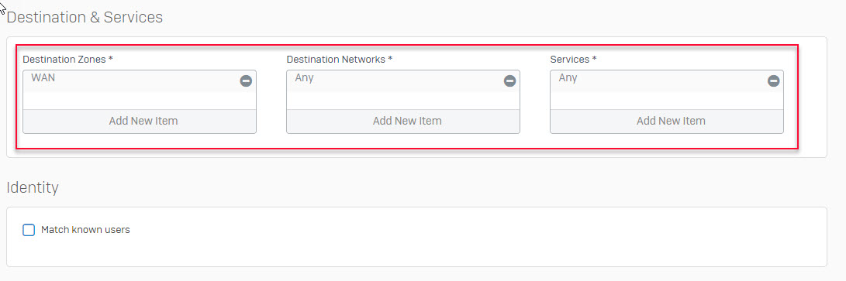Click the Destination Zones field label

click(67, 59)
